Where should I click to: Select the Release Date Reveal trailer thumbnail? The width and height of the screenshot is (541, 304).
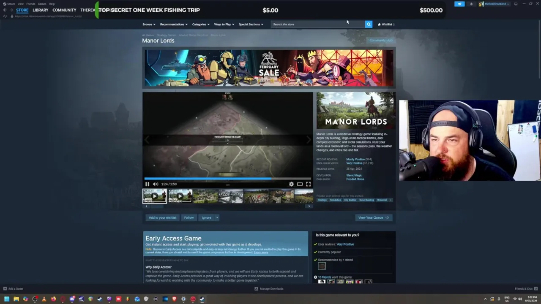pos(180,196)
